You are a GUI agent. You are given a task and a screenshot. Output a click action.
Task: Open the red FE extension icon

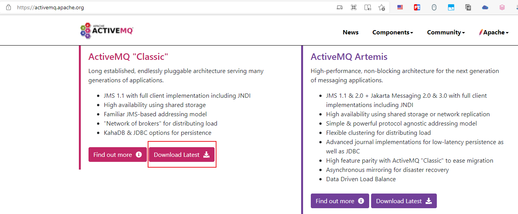(417, 7)
